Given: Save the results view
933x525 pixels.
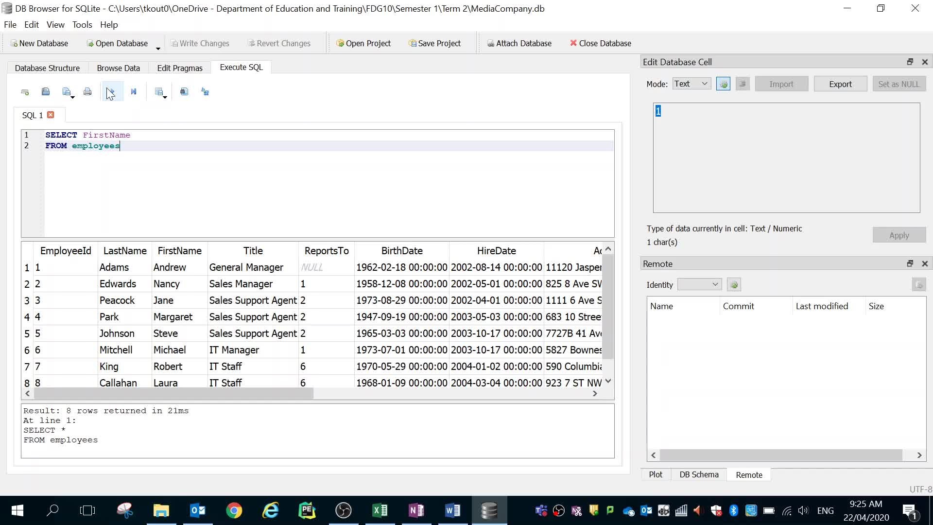Looking at the screenshot, I should [159, 91].
